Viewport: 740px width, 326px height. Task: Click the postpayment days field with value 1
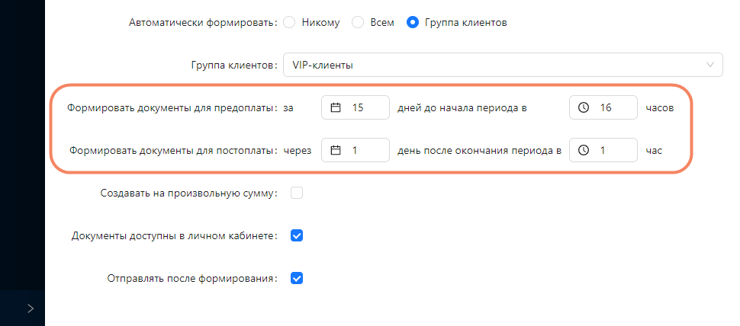356,150
